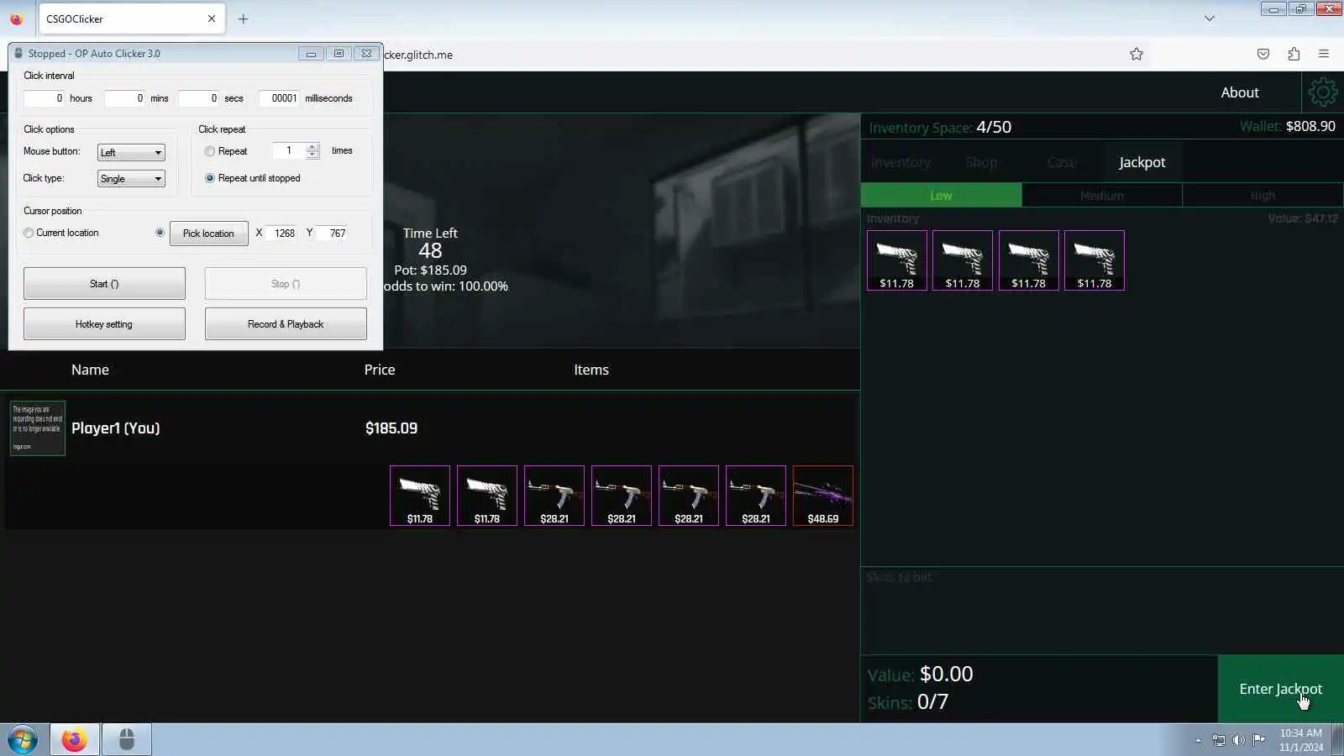Bookmark this page with the star icon

tap(1137, 55)
